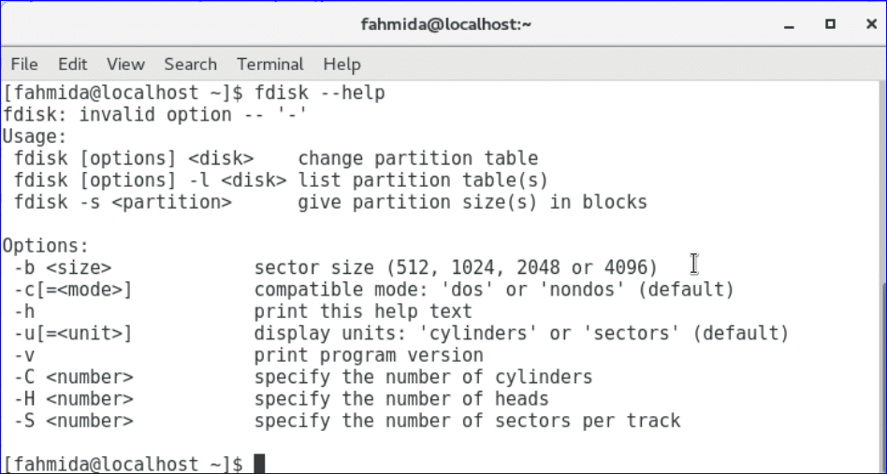
Task: Open the File menu
Action: (x=24, y=65)
